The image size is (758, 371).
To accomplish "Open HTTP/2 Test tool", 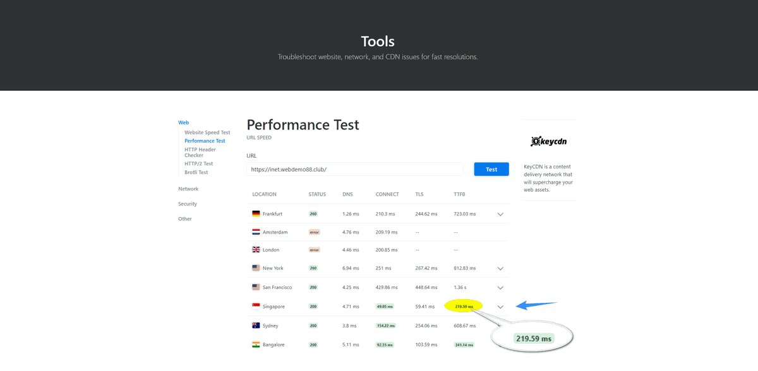I will pos(199,163).
